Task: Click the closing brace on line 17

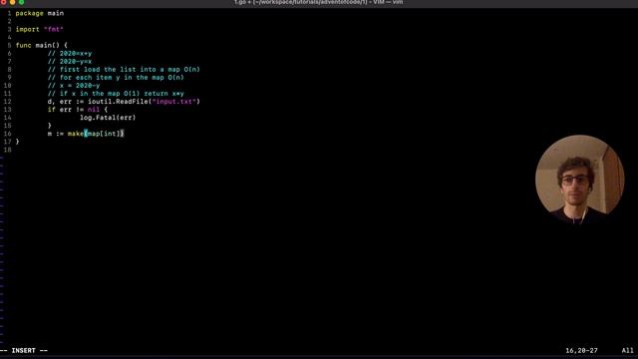Action: [x=17, y=142]
